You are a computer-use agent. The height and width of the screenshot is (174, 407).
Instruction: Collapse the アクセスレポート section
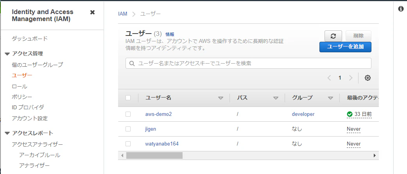tap(7, 133)
